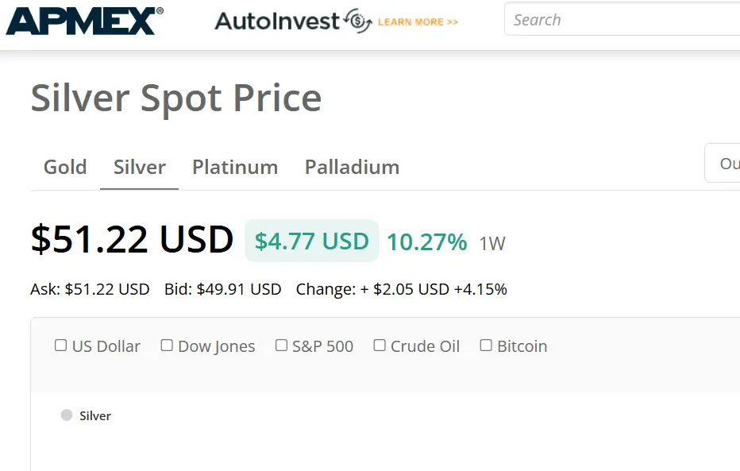Viewport: 740px width, 471px height.
Task: Enable the Bitcoin comparison checkbox
Action: click(x=486, y=346)
